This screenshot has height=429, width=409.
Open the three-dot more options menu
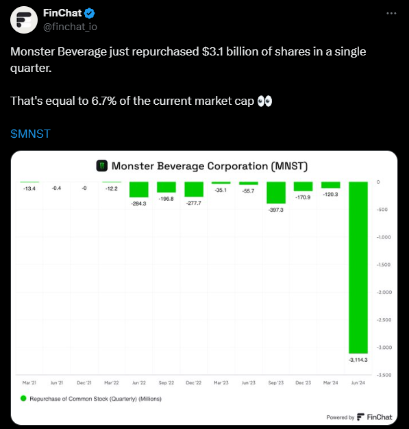pos(391,13)
